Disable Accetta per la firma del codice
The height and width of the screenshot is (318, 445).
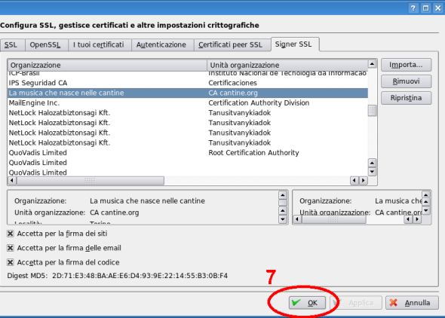[11, 262]
